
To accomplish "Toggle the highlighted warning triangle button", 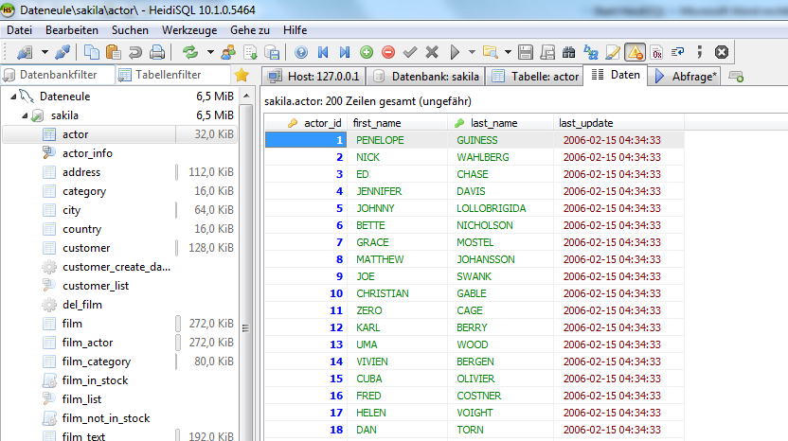I will (x=635, y=52).
